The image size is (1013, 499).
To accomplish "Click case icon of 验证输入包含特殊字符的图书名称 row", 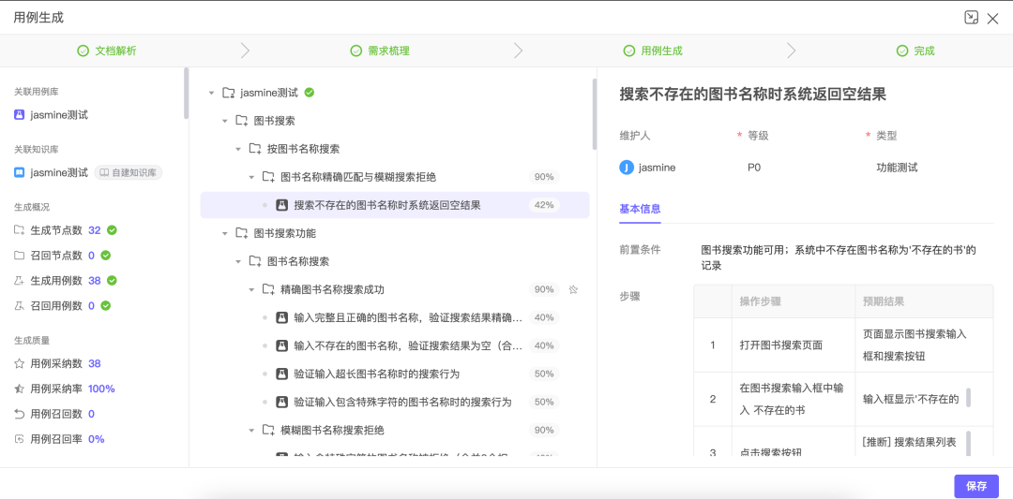I will point(281,403).
